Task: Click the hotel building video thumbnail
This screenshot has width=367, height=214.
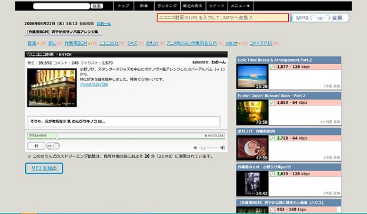Action: point(52,87)
